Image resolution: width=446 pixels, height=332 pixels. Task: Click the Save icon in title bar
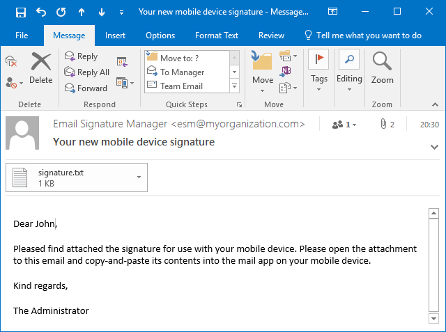coord(20,12)
